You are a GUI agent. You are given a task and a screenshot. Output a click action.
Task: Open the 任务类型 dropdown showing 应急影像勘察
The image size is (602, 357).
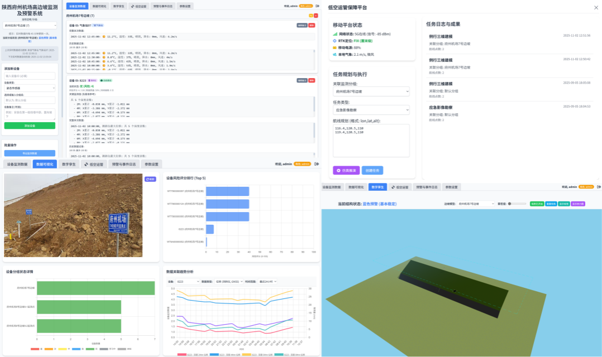[371, 110]
